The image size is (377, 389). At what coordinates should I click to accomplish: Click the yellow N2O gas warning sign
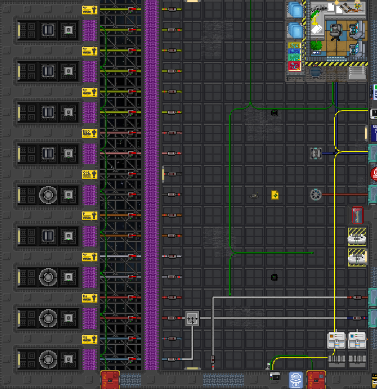coord(90,133)
